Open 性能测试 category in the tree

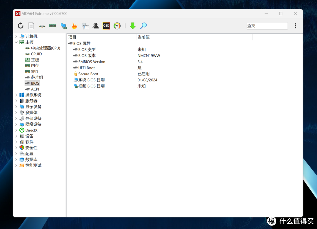point(31,165)
